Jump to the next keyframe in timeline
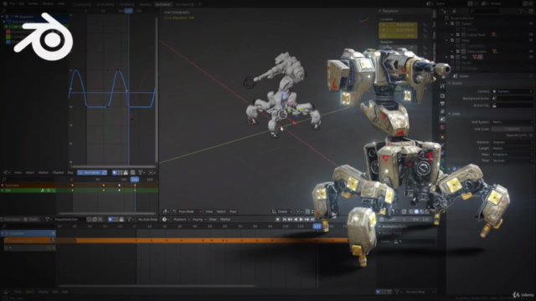536x301 pixels. coord(307,219)
